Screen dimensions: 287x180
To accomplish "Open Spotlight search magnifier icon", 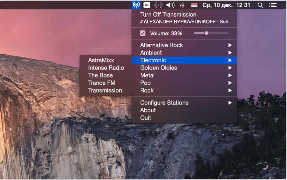I will pos(260,5).
